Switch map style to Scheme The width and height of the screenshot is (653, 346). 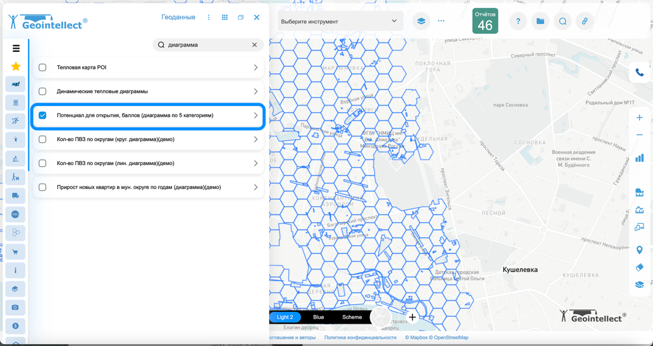click(x=352, y=317)
